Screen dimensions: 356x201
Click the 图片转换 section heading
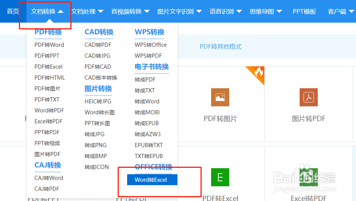coord(98,89)
